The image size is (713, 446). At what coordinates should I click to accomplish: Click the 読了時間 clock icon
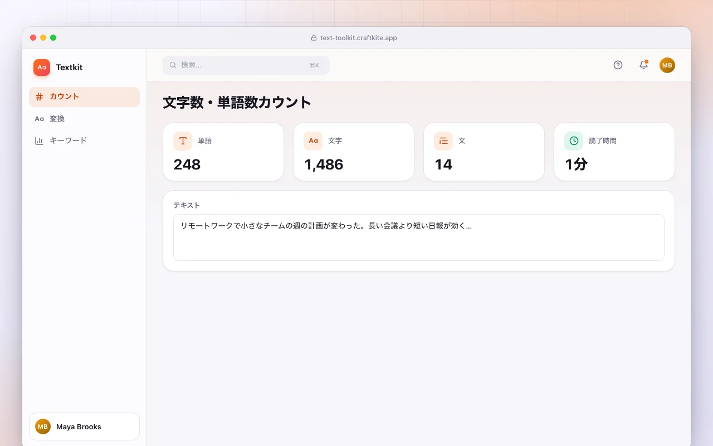point(574,141)
